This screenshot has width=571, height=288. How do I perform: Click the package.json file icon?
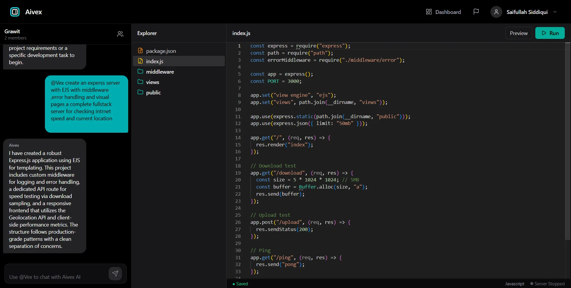140,51
